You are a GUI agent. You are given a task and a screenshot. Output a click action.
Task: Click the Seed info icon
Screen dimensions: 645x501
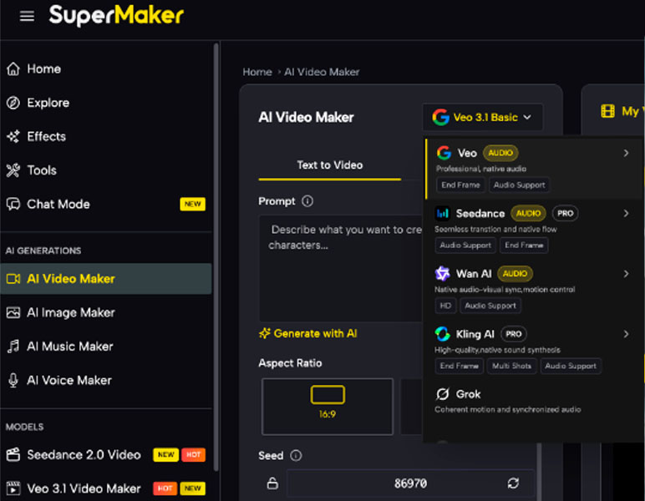[296, 455]
